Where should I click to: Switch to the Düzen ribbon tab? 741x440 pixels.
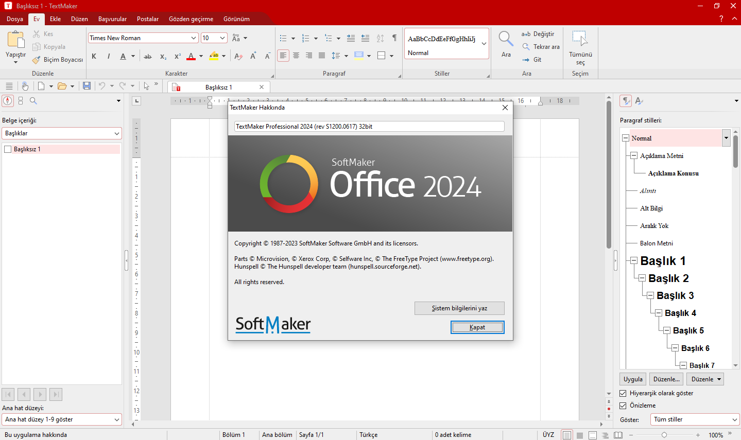pos(79,19)
